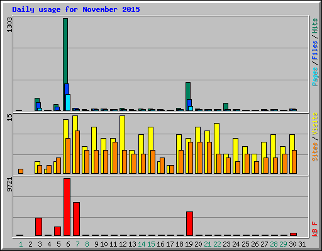
Task: Click day label 1 on the x-axis
Action: point(21,244)
